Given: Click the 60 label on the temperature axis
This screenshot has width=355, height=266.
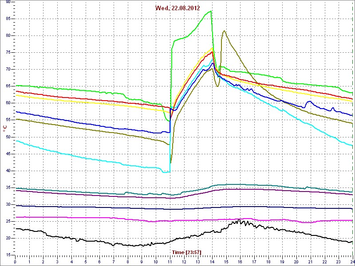Looking at the screenshot, I should click(x=8, y=103).
